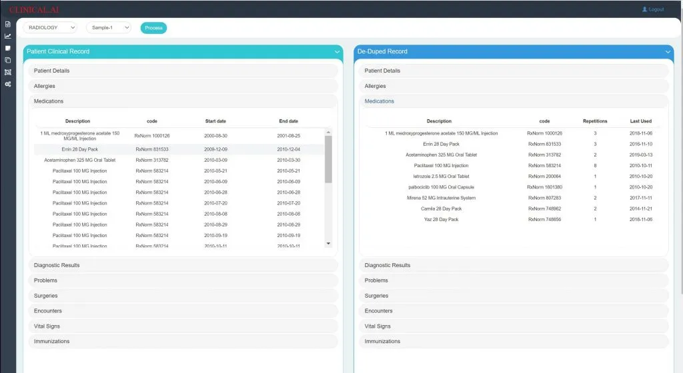683x373 pixels.
Task: Select Errin 28 Day Pack row in clinical record
Action: (179, 149)
